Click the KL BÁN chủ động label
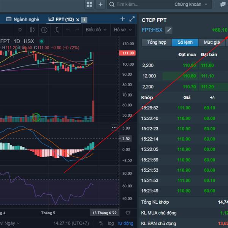Viewport: 228px width, 228px height. pyautogui.click(x=158, y=224)
